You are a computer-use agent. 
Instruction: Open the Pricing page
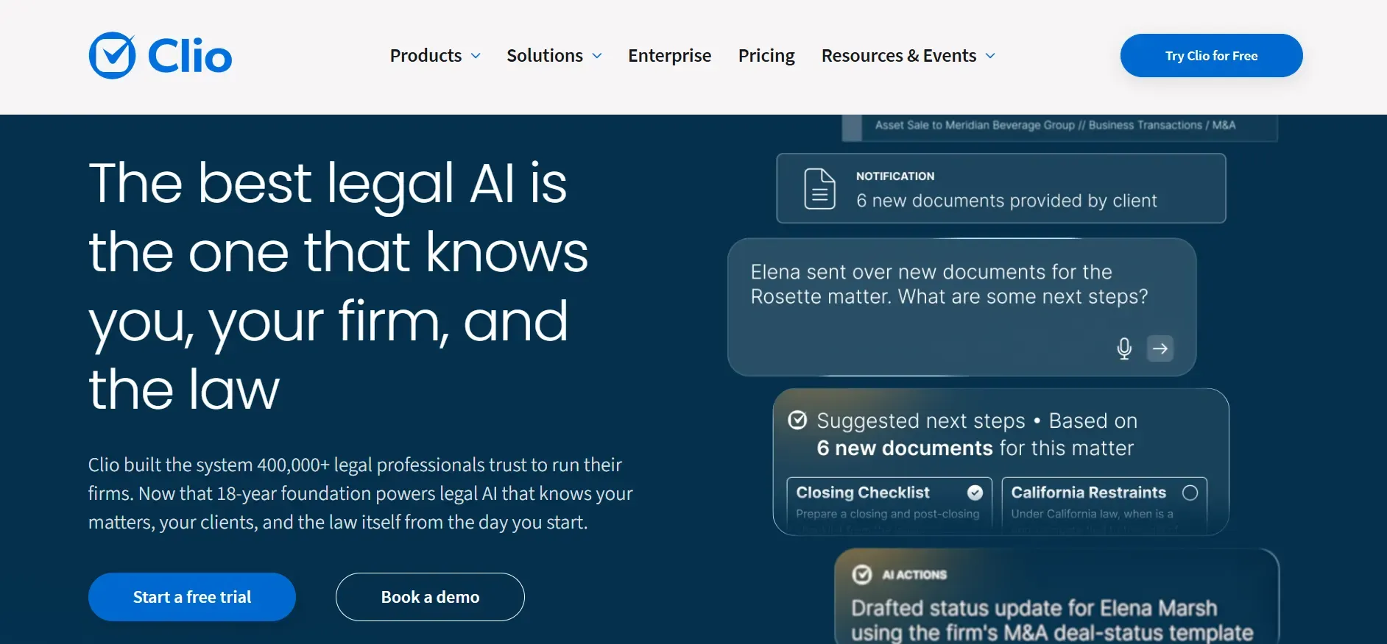pos(766,56)
